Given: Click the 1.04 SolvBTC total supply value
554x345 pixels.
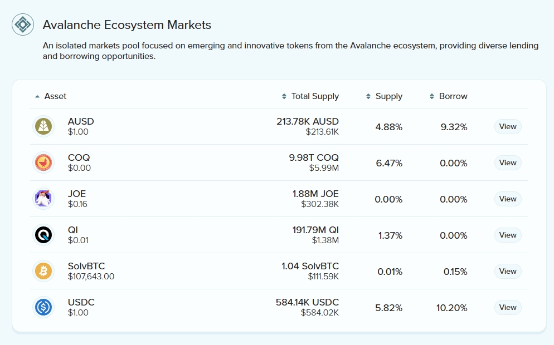Looking at the screenshot, I should (x=310, y=266).
